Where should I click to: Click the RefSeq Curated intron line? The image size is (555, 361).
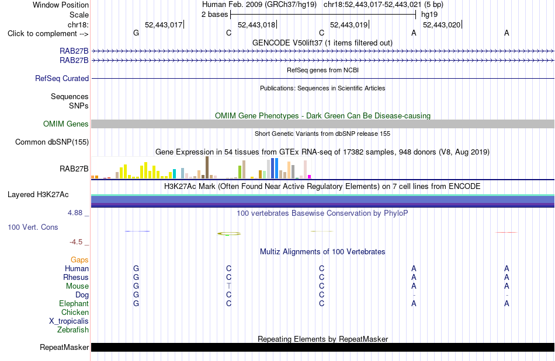[x=323, y=78]
